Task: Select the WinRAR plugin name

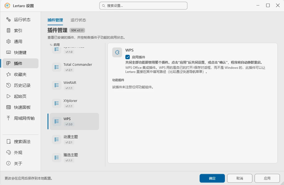Action: pyautogui.click(x=70, y=82)
